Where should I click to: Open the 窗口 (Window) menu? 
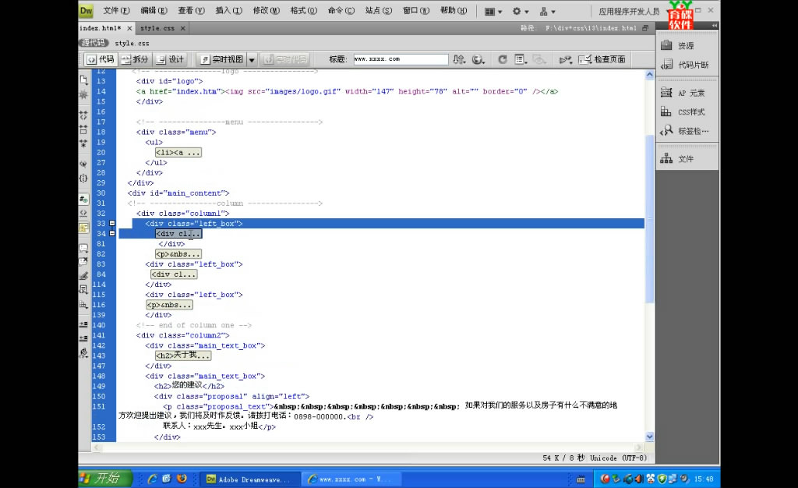[x=416, y=11]
